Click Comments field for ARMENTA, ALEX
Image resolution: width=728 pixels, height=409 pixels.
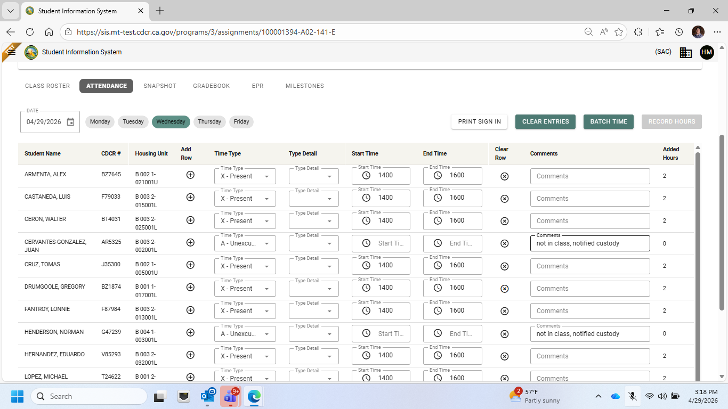[590, 176]
